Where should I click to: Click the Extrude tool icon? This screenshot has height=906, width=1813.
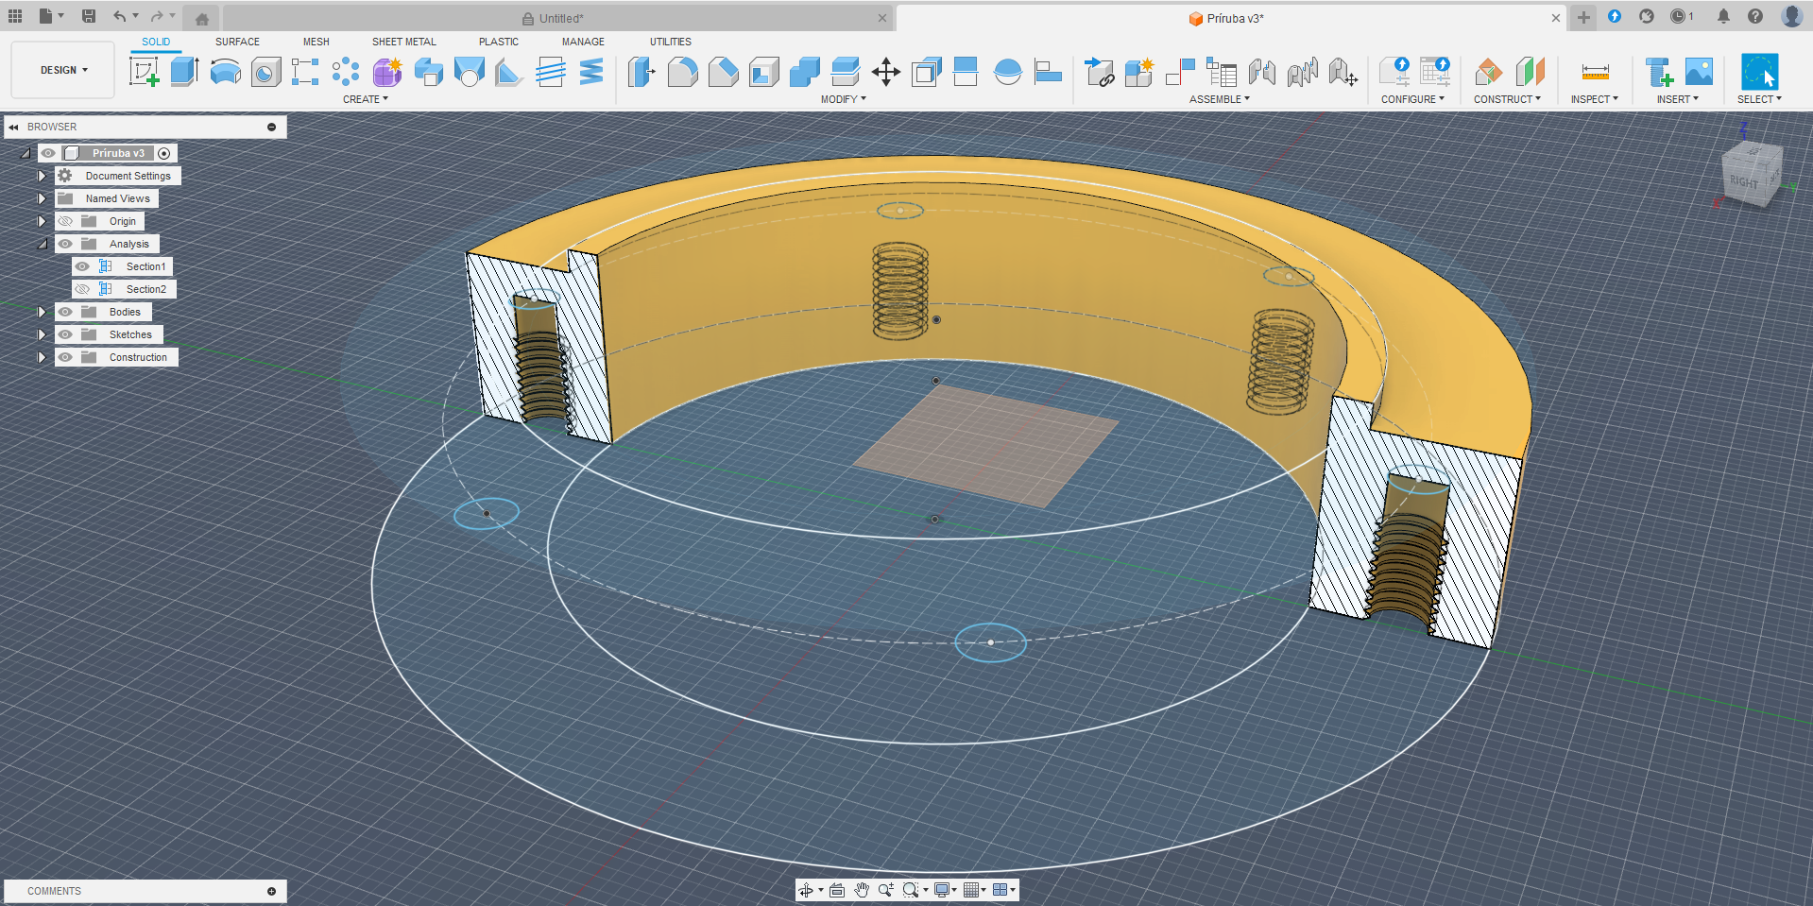tap(184, 72)
